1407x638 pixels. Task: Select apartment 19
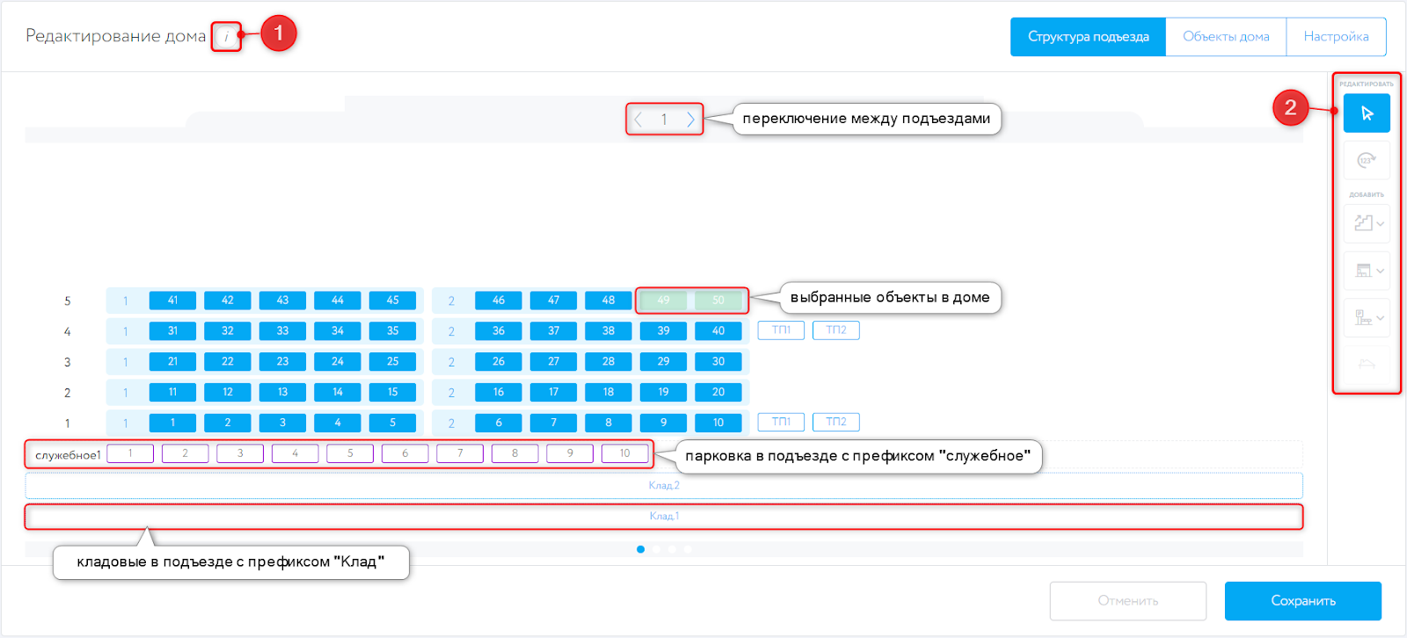coord(663,392)
